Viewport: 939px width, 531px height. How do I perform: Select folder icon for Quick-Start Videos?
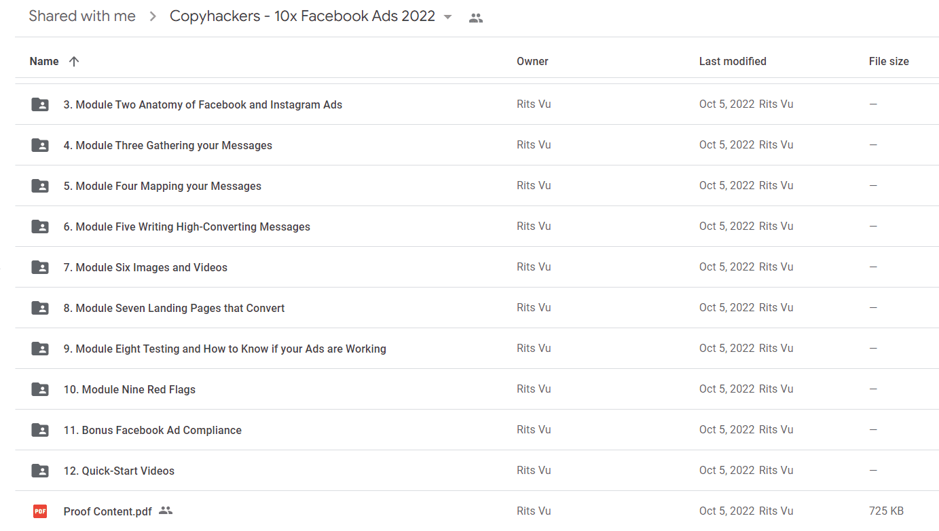coord(40,471)
